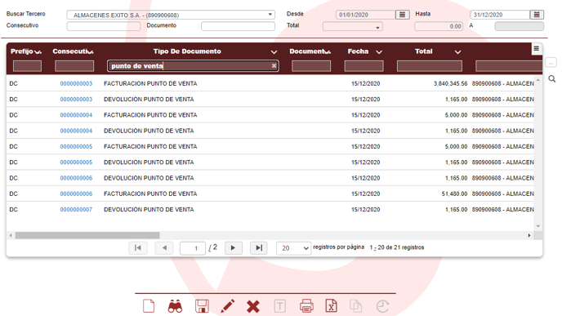Open consecutivo 0000000007 link
Viewport: 562px width, 316px height.
click(76, 210)
